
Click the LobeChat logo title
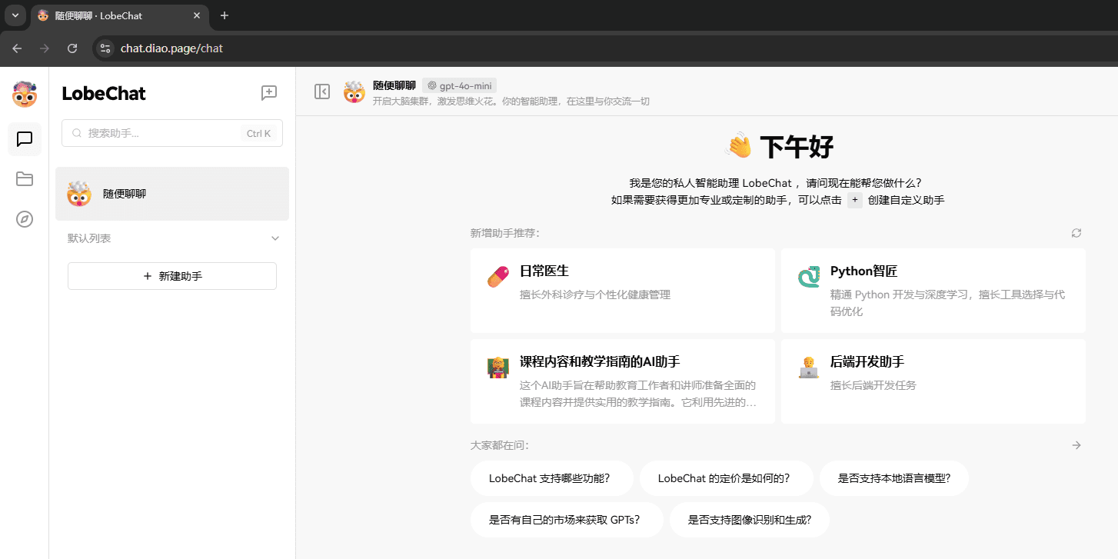click(104, 94)
